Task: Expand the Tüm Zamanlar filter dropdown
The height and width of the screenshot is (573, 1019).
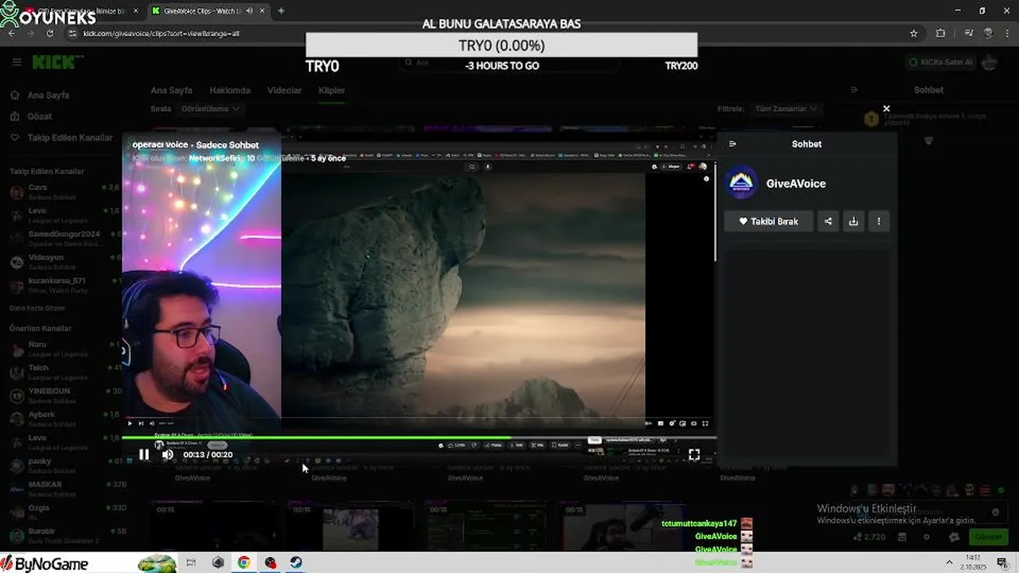Action: click(x=785, y=108)
